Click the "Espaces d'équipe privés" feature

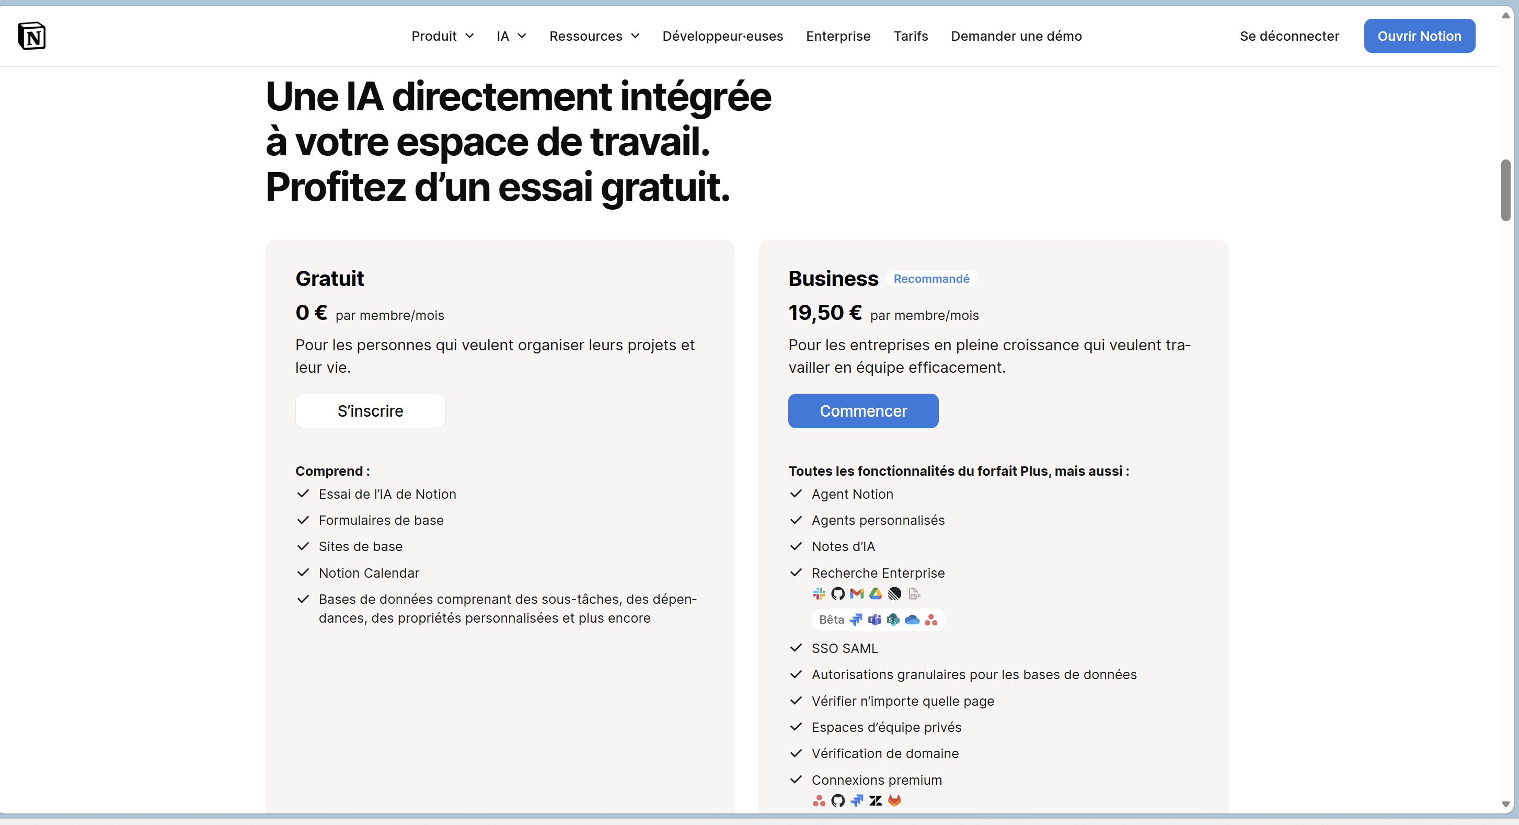[x=887, y=727]
